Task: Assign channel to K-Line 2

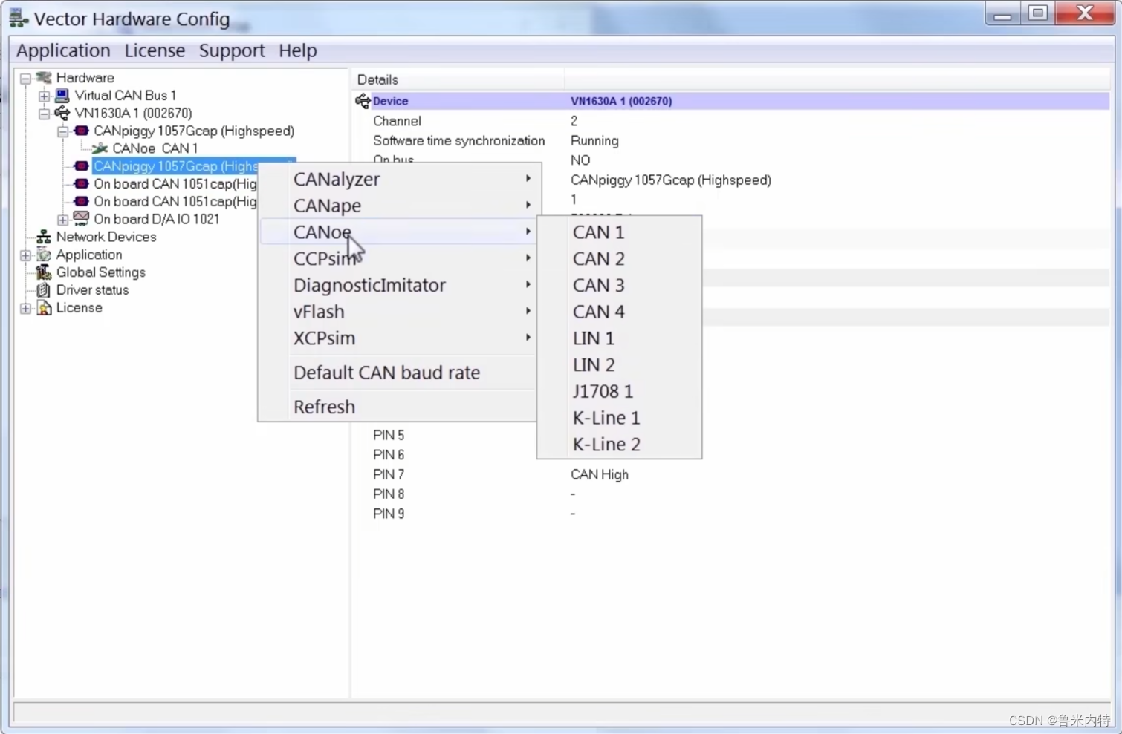Action: [619, 445]
